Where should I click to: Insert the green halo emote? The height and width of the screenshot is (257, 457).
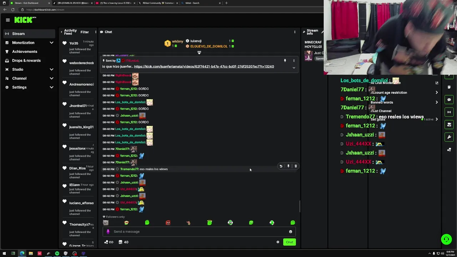click(210, 223)
